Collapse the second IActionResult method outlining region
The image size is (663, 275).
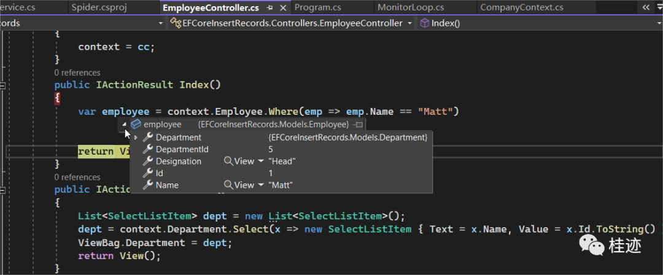coord(2,189)
